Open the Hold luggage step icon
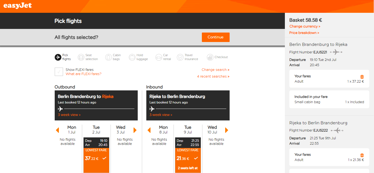Viewport: 374px width, 173px height. [x=132, y=57]
